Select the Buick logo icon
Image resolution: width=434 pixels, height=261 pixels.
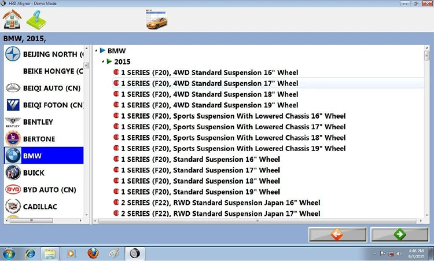point(13,173)
